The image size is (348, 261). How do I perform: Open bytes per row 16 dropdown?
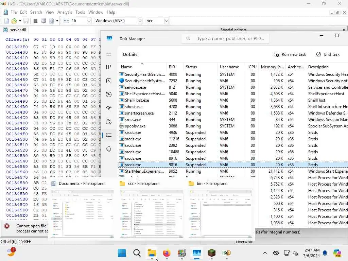tap(89, 21)
